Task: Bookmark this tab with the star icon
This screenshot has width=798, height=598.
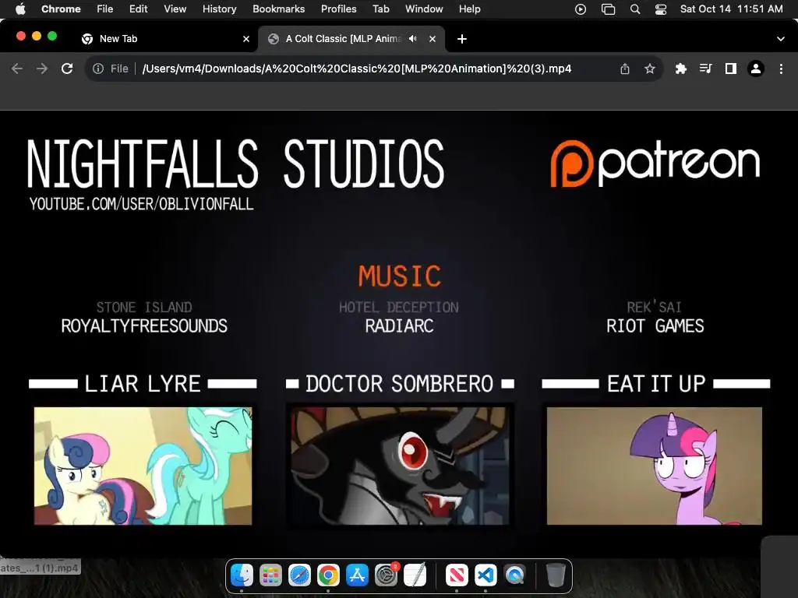Action: [649, 69]
